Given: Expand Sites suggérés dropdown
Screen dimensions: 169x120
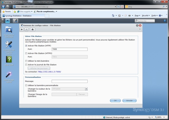Looking at the screenshot, I should coord(32,11).
